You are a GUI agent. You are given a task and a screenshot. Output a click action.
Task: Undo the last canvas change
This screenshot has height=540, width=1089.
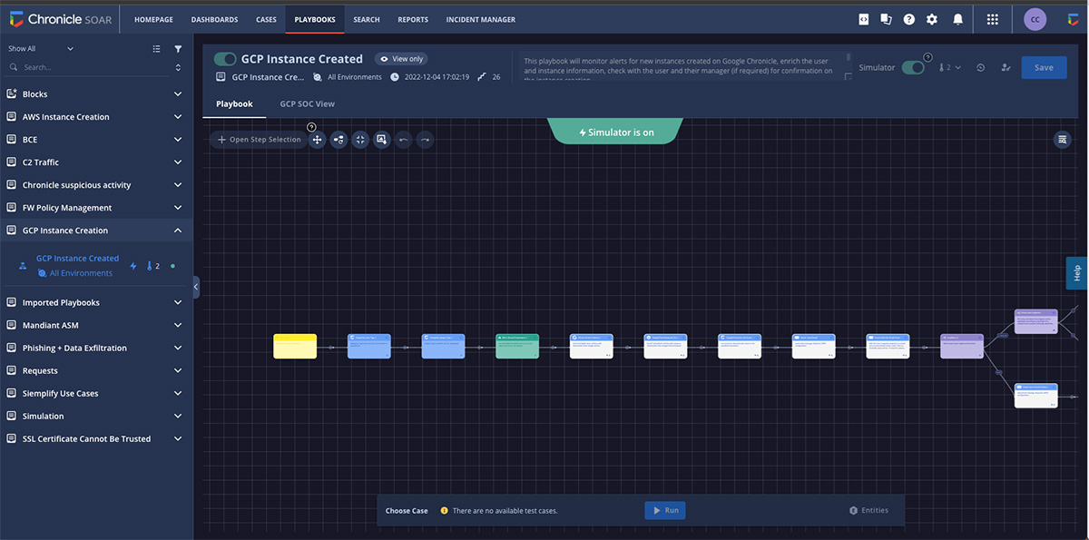pos(404,140)
